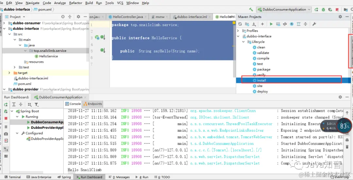The width and height of the screenshot is (353, 180).
Task: Open the Terminal tool window
Action: [13, 177]
